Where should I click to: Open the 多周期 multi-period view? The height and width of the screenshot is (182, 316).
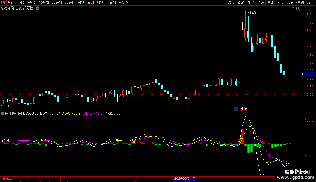[x=111, y=3]
